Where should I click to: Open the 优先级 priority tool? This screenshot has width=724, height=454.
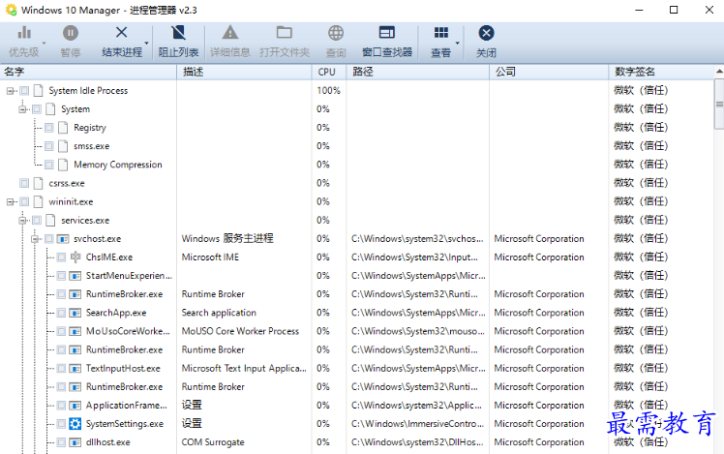pyautogui.click(x=23, y=42)
